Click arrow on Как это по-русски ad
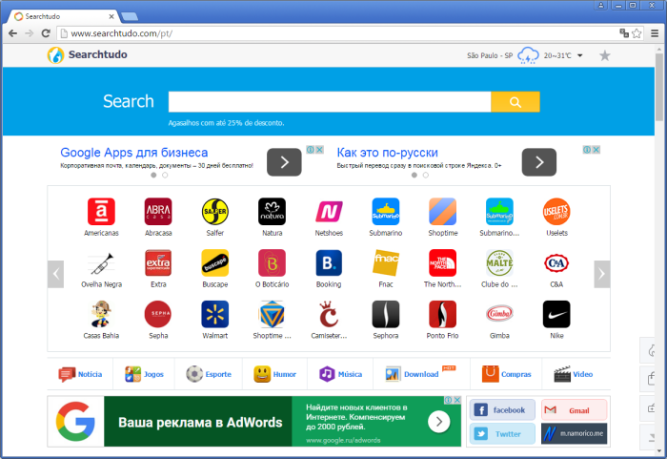Viewport: 667px width, 459px height. 539,162
